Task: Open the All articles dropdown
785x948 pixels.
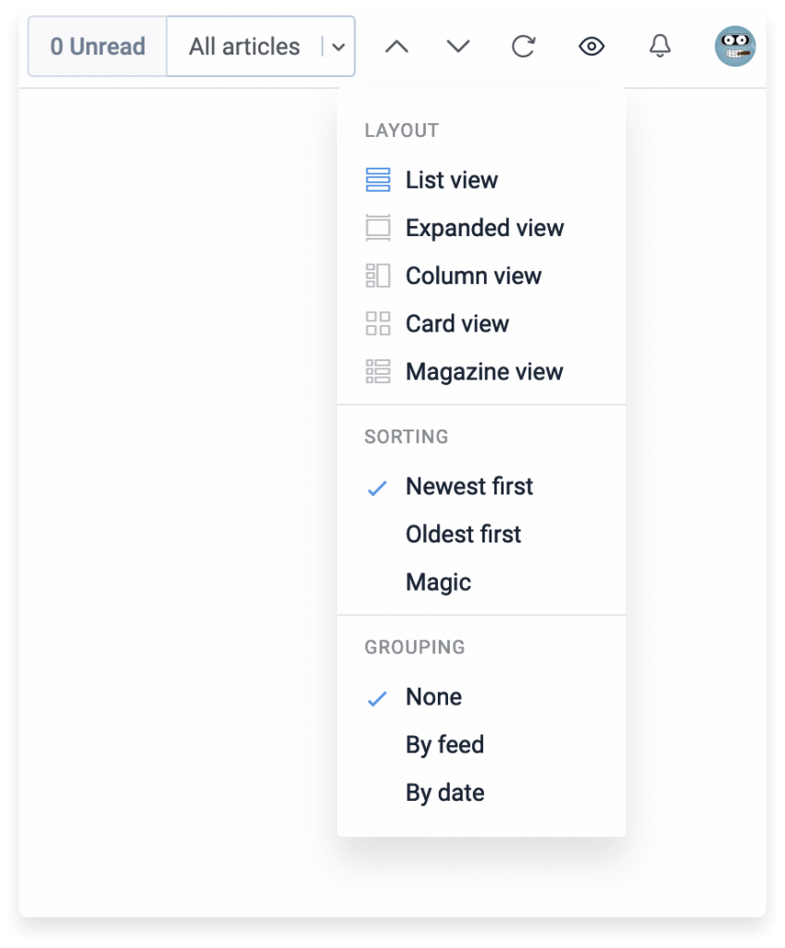Action: click(243, 45)
